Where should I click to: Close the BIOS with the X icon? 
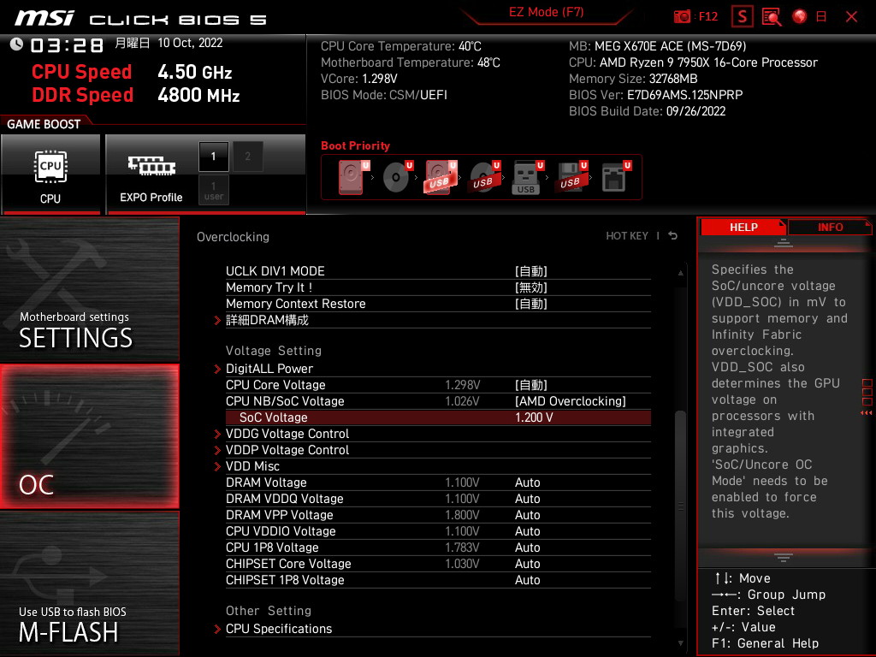pyautogui.click(x=851, y=16)
